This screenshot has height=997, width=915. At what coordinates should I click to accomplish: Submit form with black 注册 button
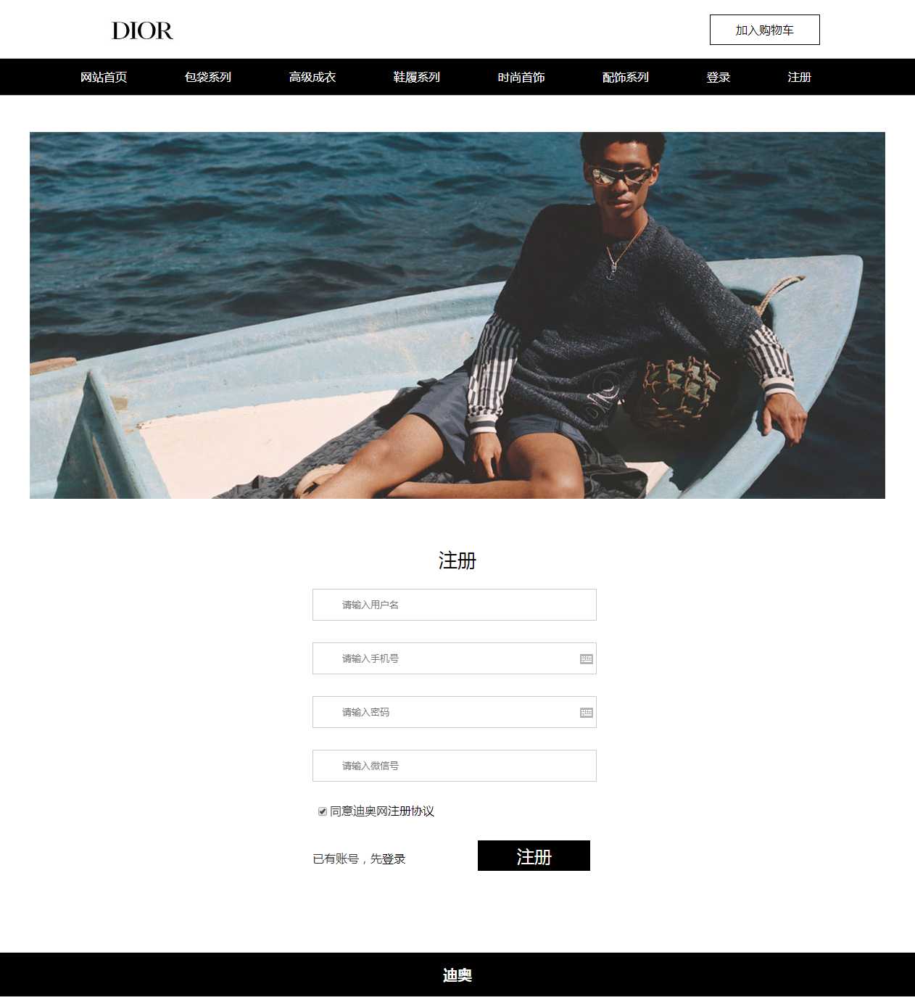(x=534, y=856)
